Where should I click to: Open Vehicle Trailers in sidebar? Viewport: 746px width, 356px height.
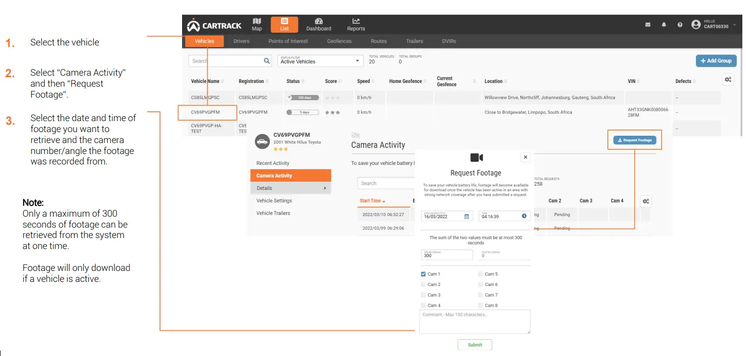pos(273,213)
